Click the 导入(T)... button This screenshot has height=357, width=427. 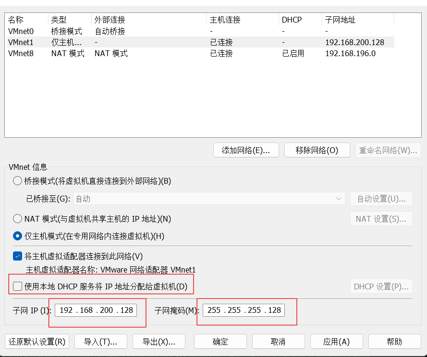click(101, 342)
